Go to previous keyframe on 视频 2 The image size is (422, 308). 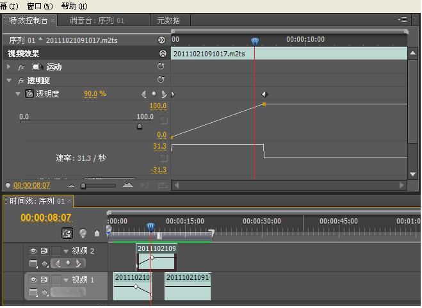58,263
